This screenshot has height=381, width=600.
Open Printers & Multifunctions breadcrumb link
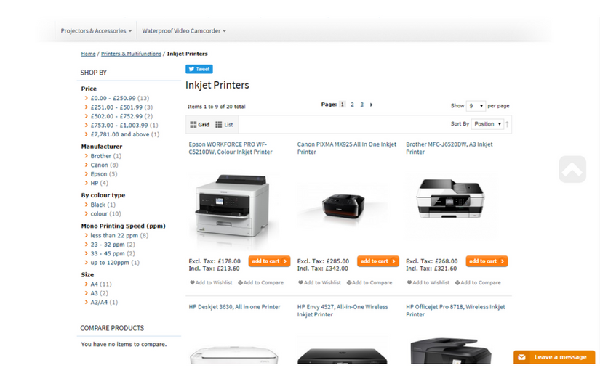[131, 54]
